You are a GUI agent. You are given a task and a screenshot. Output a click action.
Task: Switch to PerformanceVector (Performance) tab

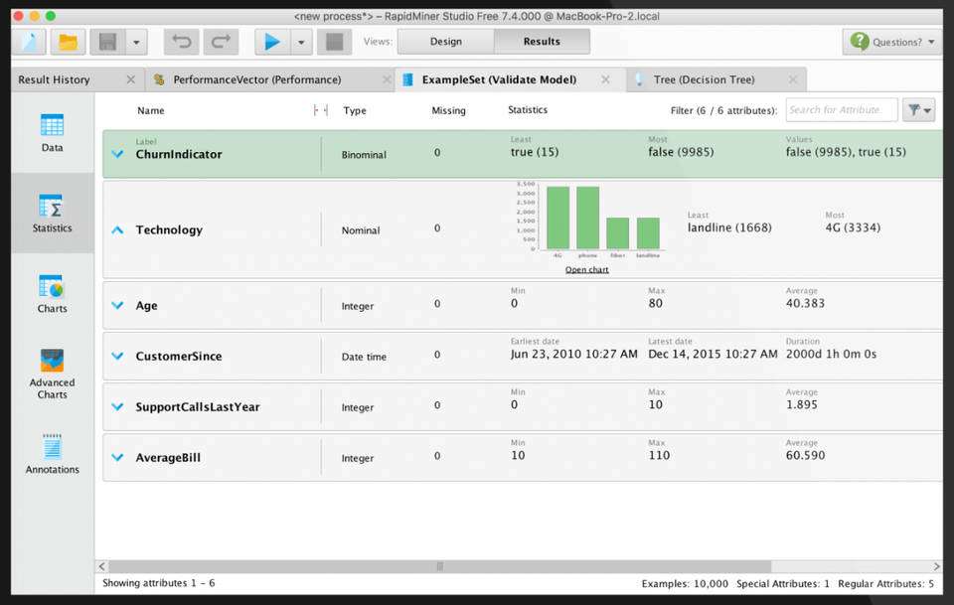point(256,79)
